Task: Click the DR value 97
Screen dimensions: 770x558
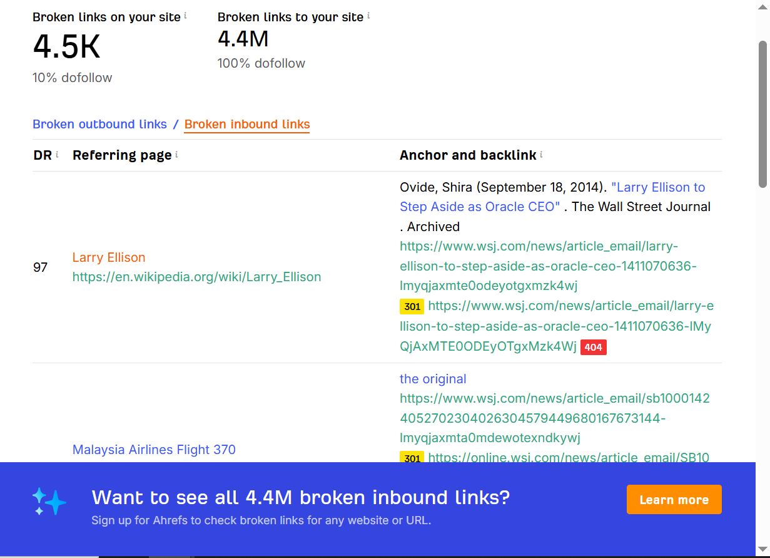Action: coord(40,267)
